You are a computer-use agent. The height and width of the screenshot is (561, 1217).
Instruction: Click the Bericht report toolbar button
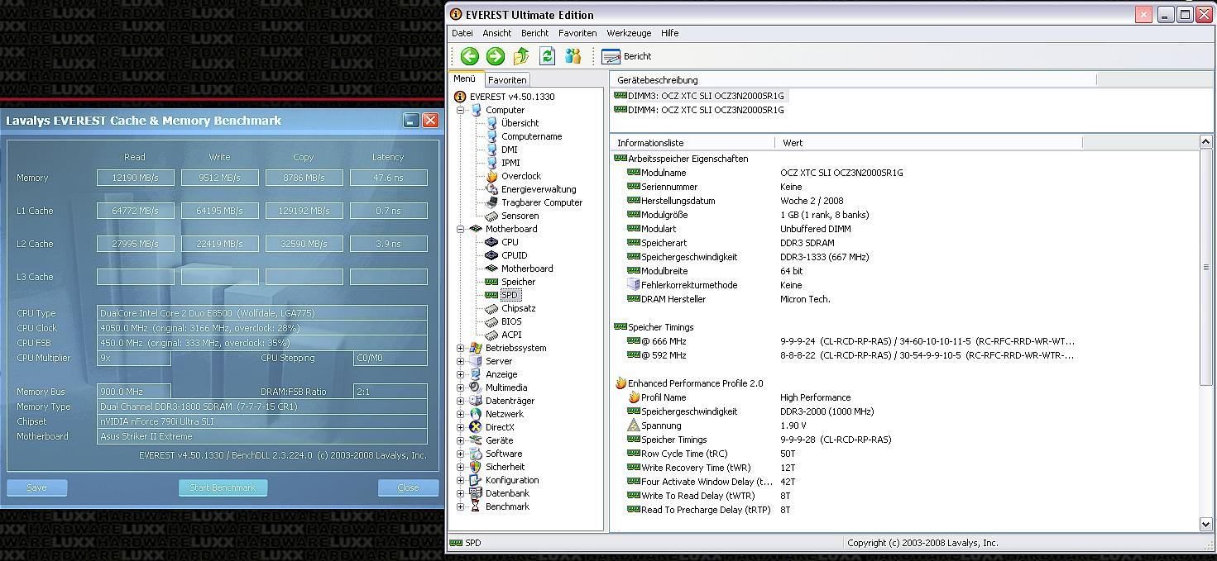(x=627, y=56)
